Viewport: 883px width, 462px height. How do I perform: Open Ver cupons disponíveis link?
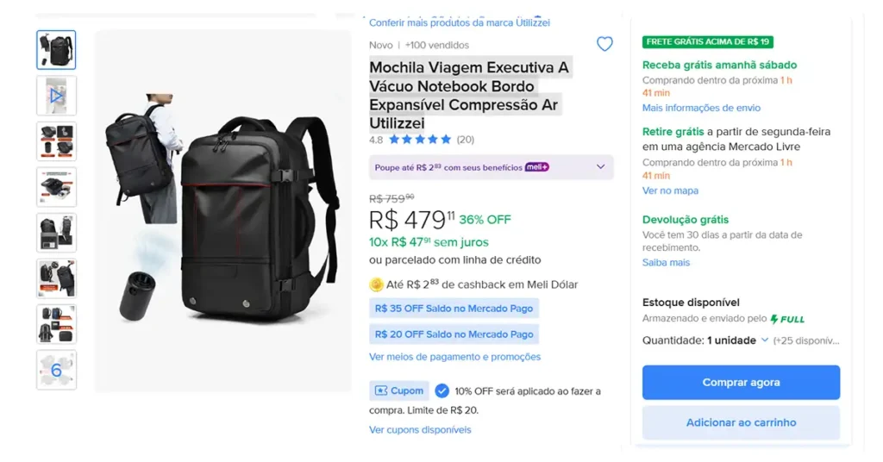(x=420, y=429)
